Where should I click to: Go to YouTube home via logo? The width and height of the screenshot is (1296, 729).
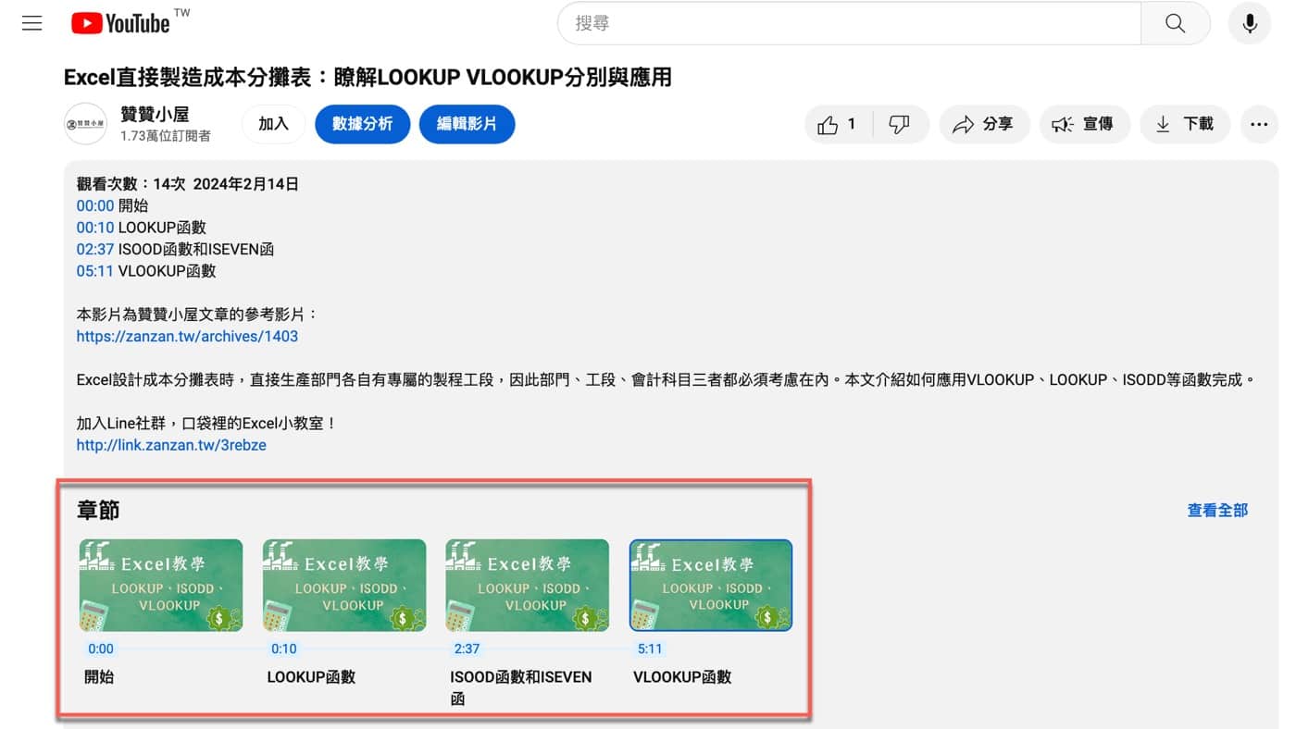[x=120, y=23]
